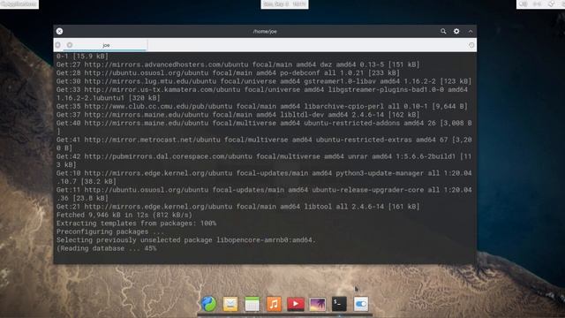Click line 'Get:37' libltdl-dev

click(237, 115)
